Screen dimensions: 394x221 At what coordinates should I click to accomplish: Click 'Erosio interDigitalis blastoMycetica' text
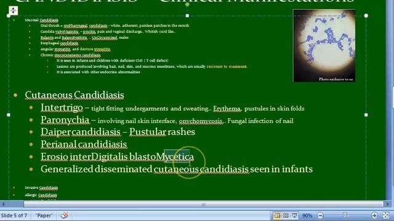point(118,157)
